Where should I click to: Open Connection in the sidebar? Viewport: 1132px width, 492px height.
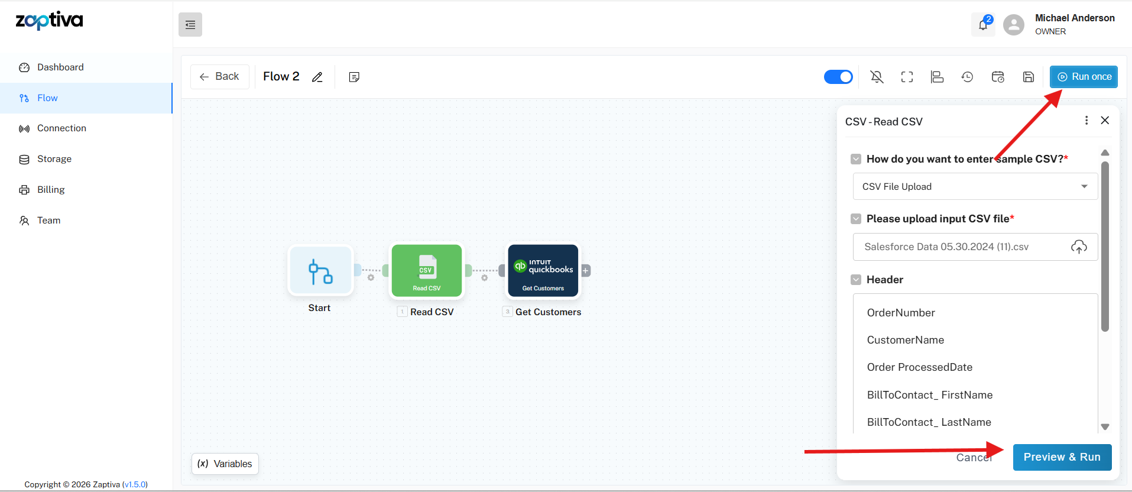coord(61,128)
